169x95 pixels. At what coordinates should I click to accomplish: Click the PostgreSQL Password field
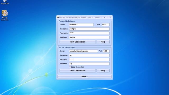pyautogui.click(x=89, y=33)
